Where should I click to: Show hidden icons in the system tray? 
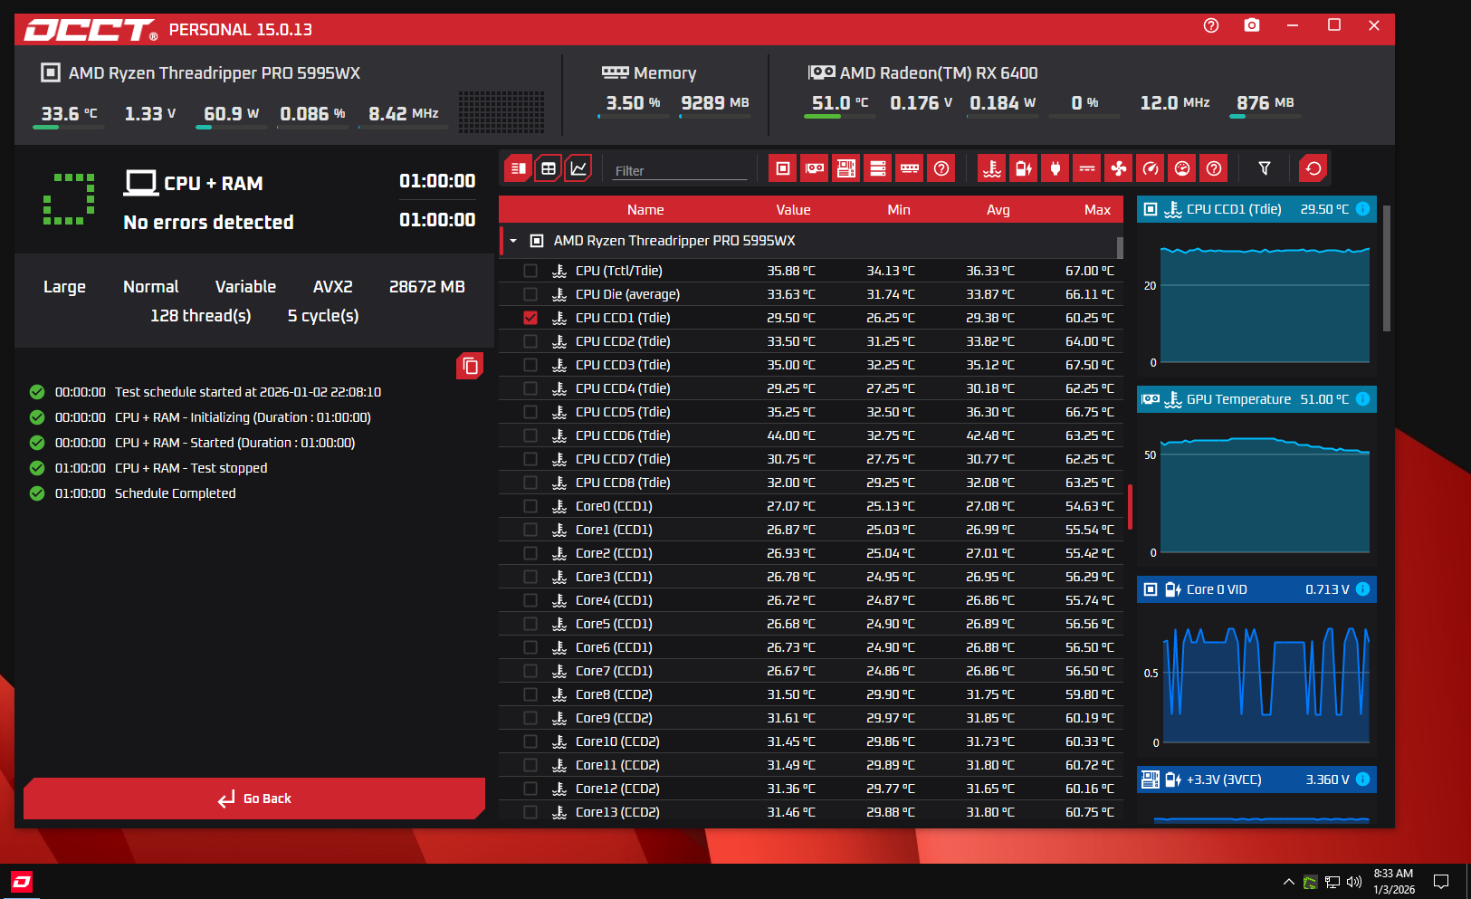pyautogui.click(x=1288, y=882)
